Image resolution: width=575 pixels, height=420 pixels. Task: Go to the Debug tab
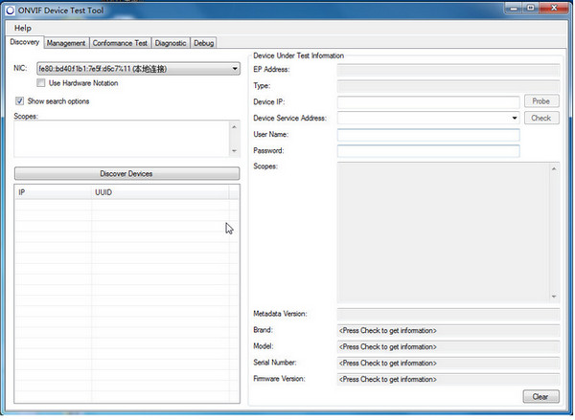(203, 43)
